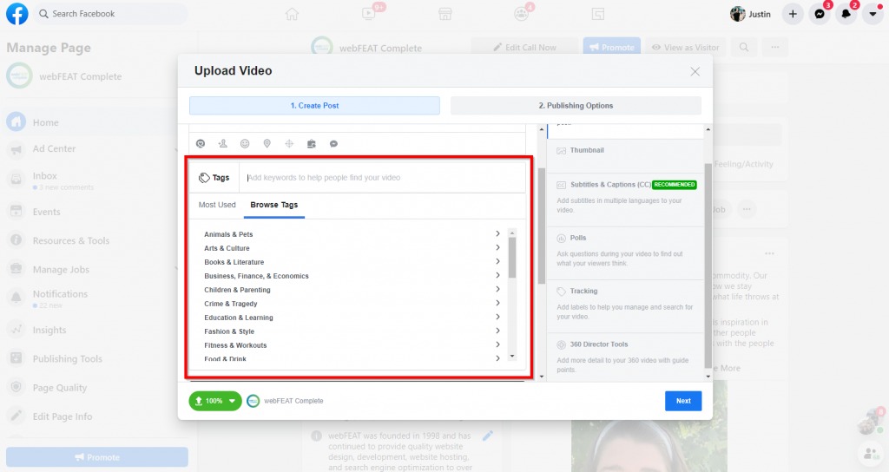Screen dimensions: 889x472
Task: Select the Browse Tags tab
Action: pyautogui.click(x=273, y=205)
